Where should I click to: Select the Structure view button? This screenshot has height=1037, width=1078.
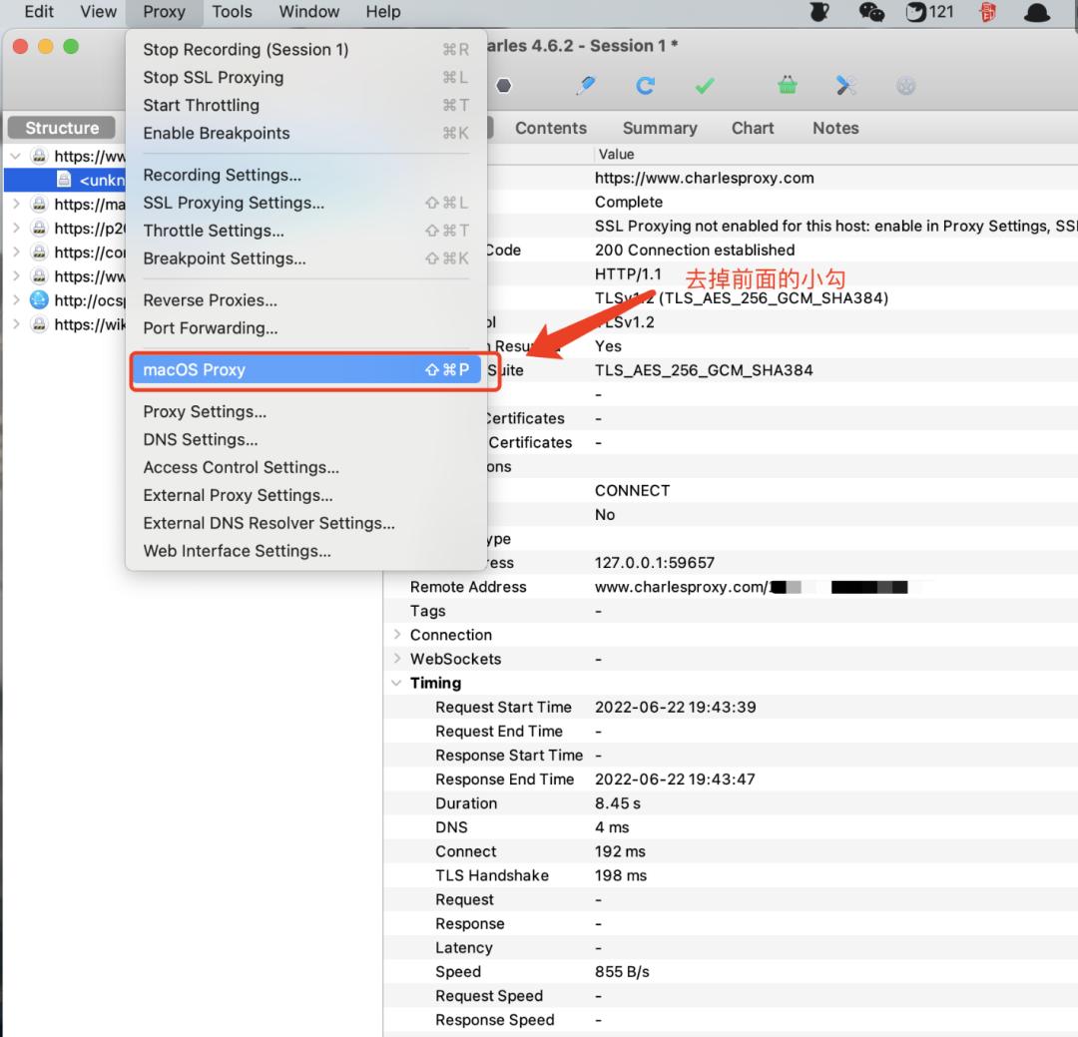tap(61, 127)
